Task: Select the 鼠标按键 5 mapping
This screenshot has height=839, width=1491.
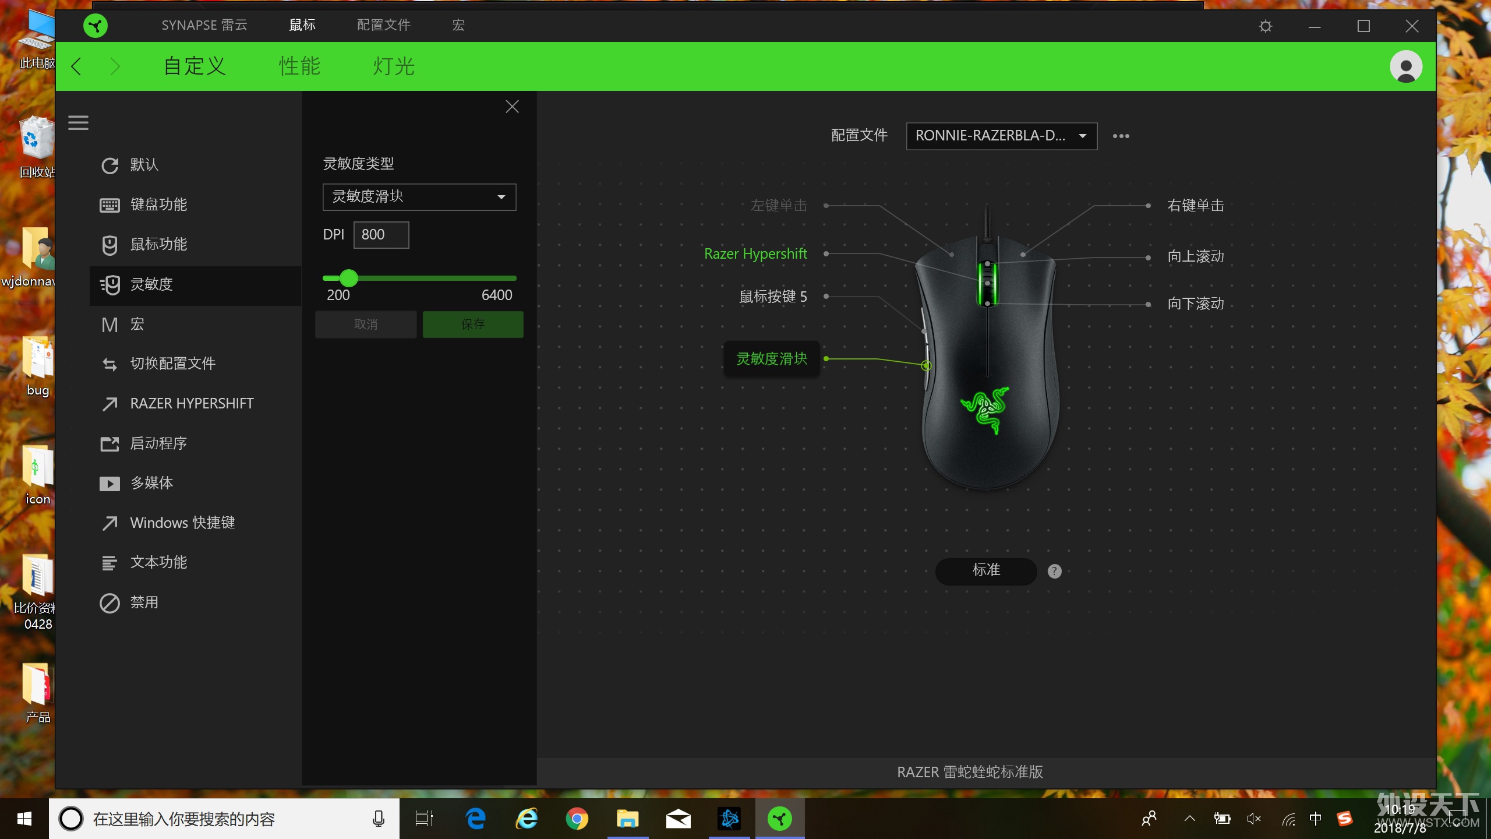Action: (773, 297)
